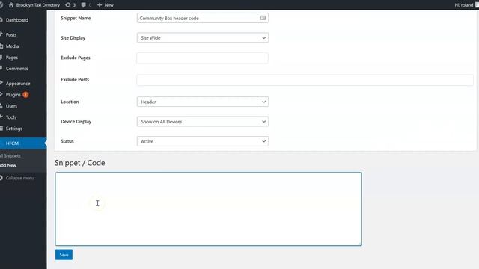The image size is (479, 269).
Task: Click Add New submenu link
Action: point(8,165)
